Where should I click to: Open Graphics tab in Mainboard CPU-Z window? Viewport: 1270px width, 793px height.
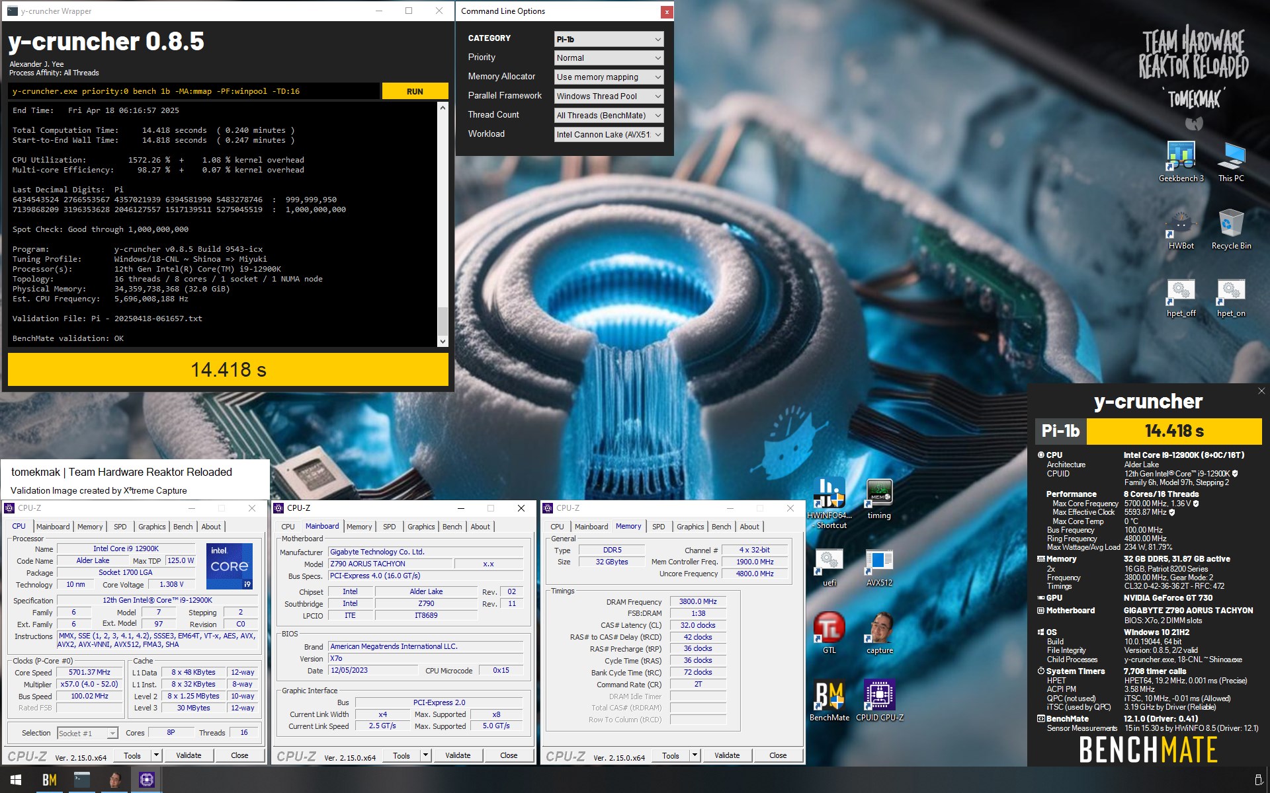point(421,527)
